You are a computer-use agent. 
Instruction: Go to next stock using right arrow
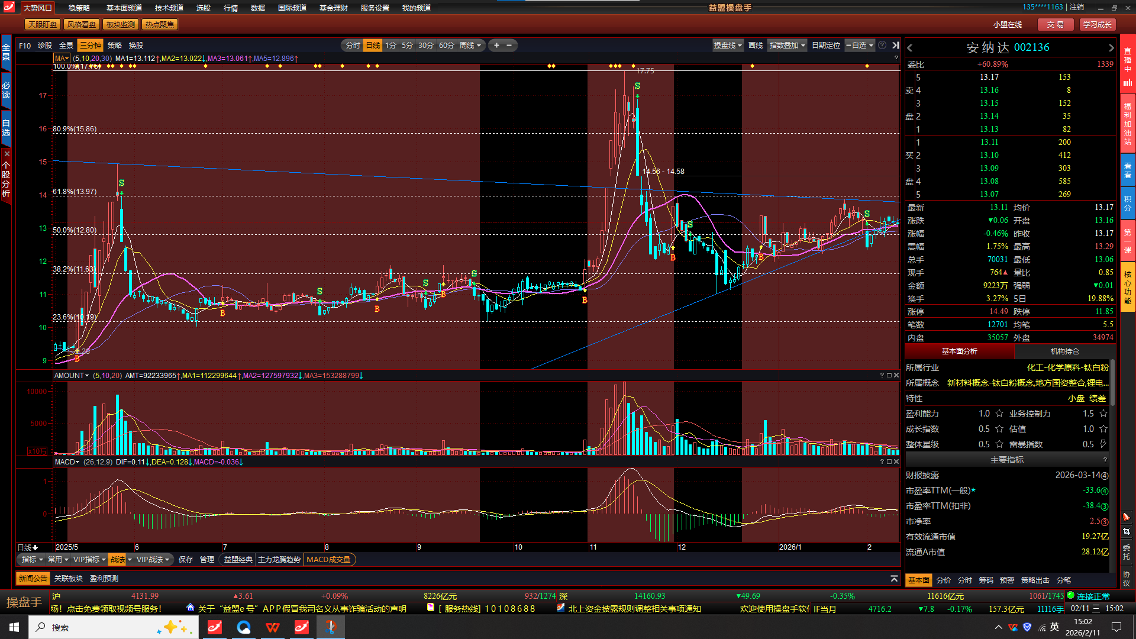pyautogui.click(x=1111, y=47)
